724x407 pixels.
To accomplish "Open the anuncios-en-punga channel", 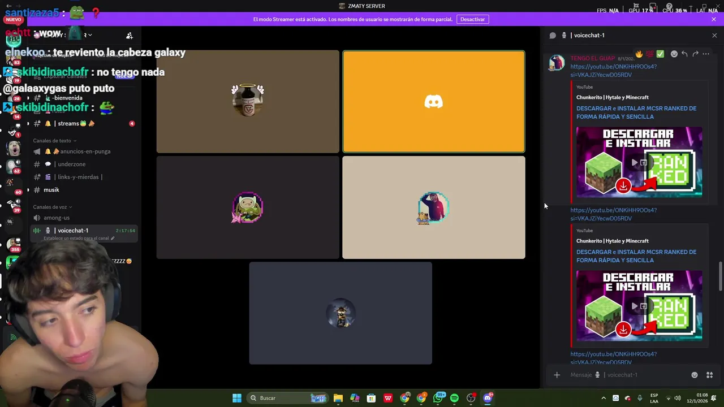I will click(x=83, y=151).
